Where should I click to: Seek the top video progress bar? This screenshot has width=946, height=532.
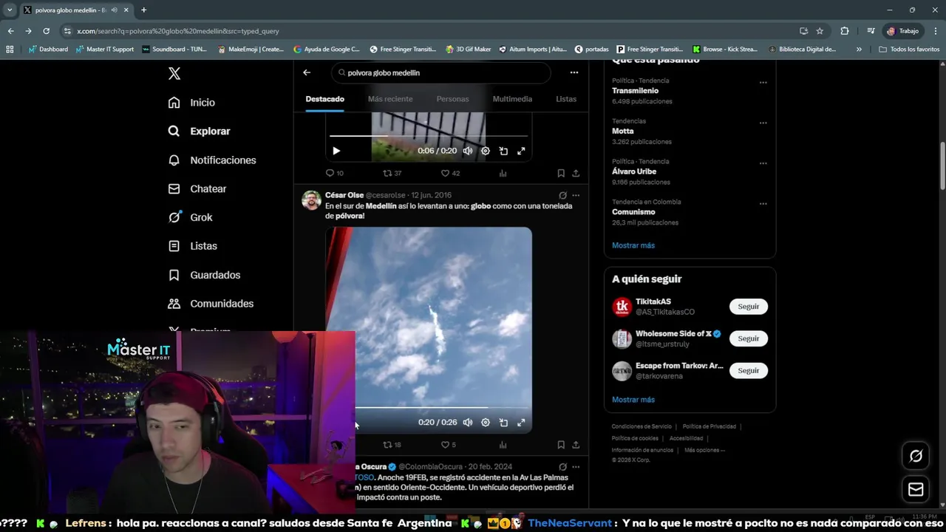pos(429,136)
